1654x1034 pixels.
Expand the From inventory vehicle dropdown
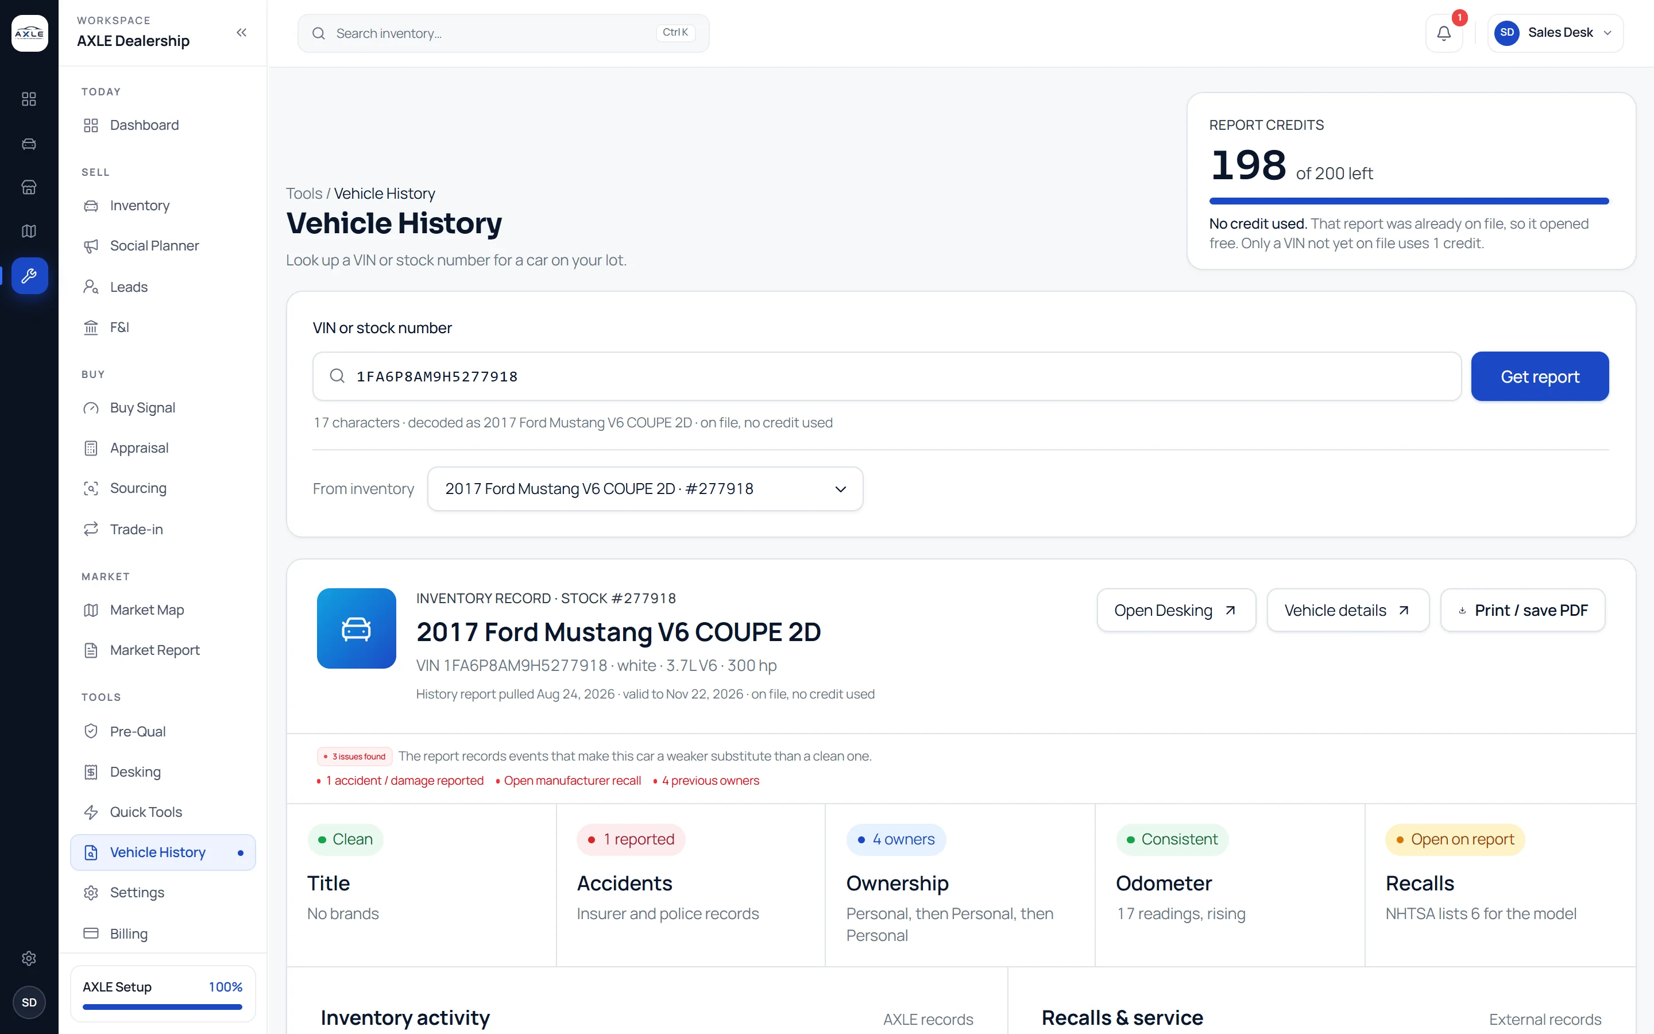click(x=644, y=489)
